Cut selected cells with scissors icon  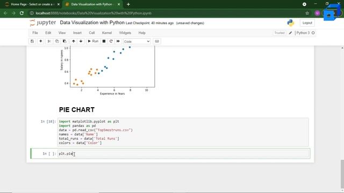[x=49, y=41]
